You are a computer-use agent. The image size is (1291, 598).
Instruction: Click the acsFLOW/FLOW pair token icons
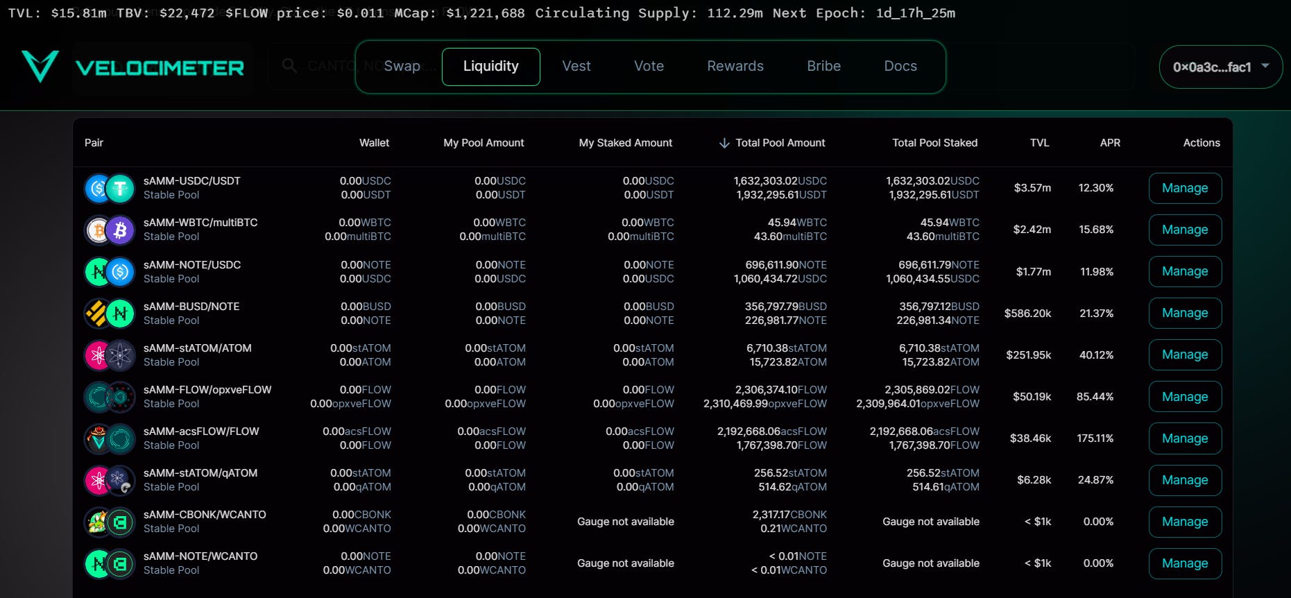(110, 438)
